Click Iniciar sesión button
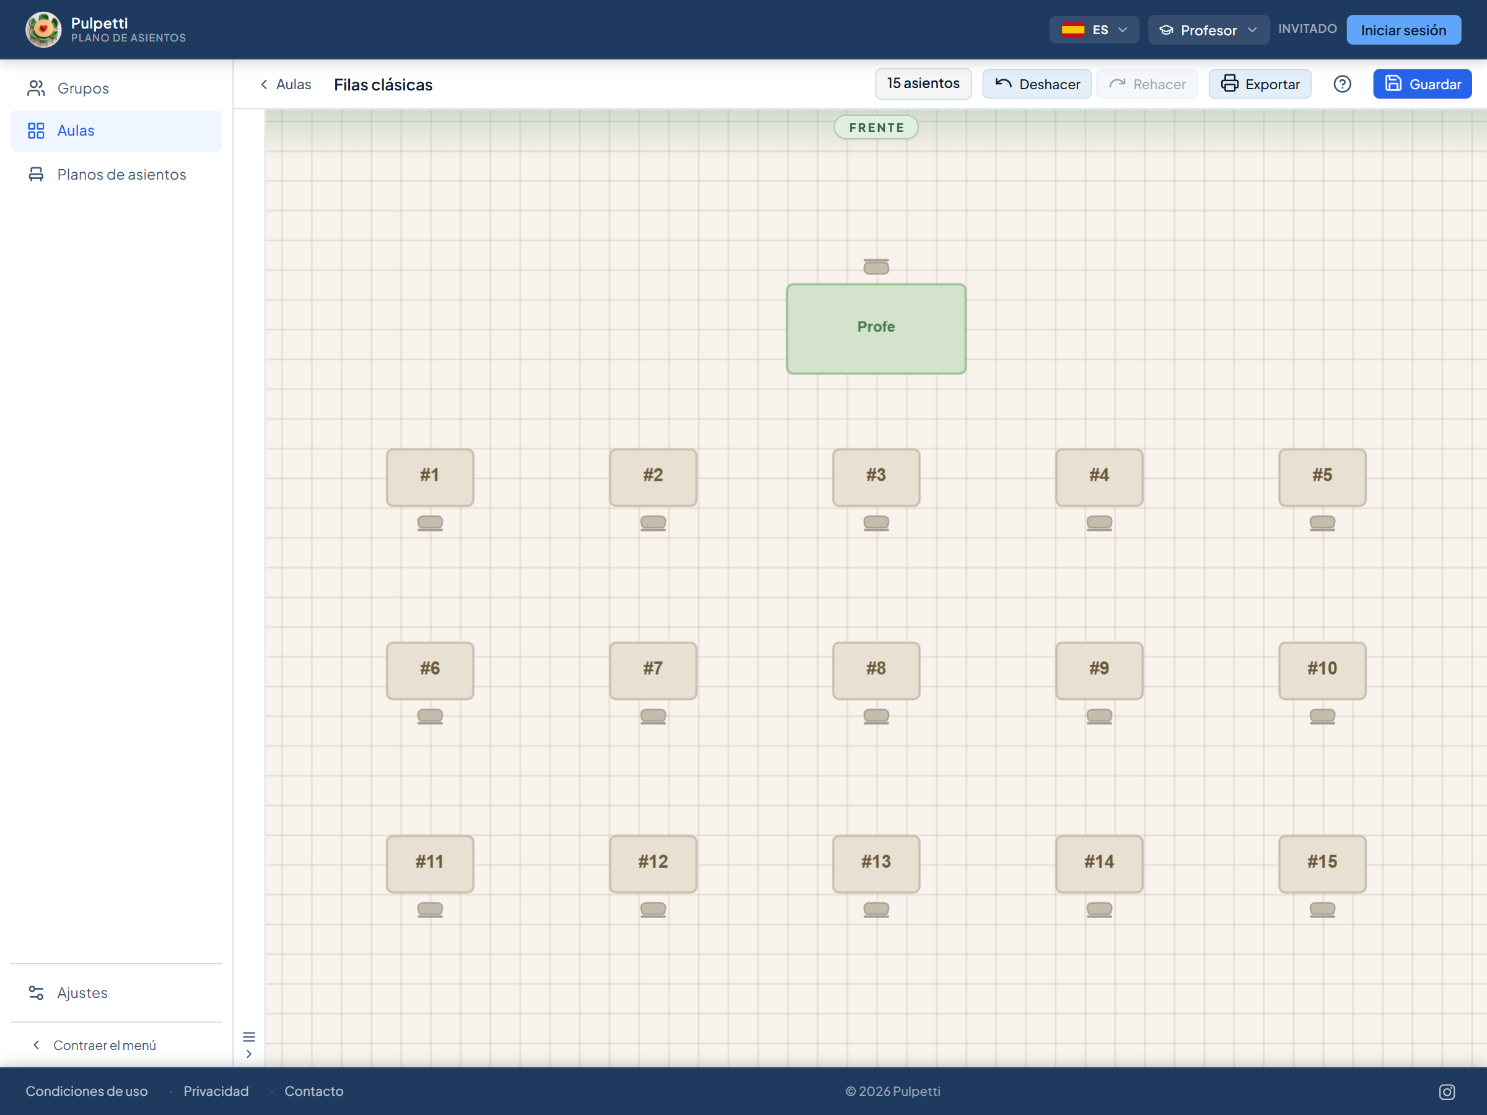 pos(1403,30)
